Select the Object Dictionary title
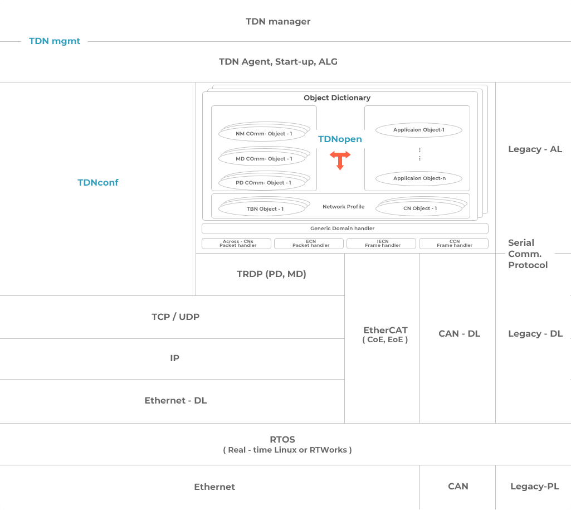 337,98
